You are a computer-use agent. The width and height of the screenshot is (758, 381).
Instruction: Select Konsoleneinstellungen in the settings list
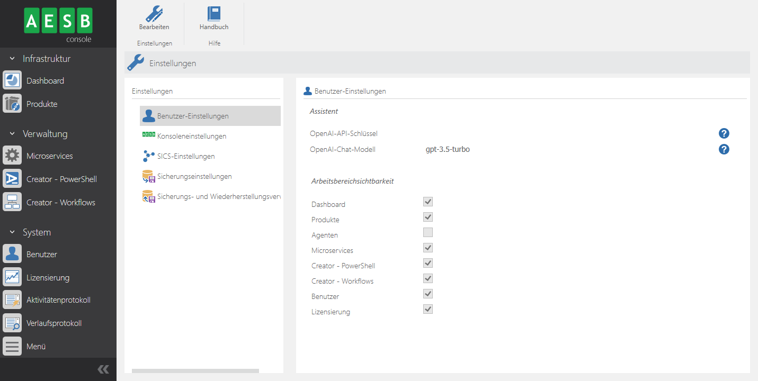(191, 136)
